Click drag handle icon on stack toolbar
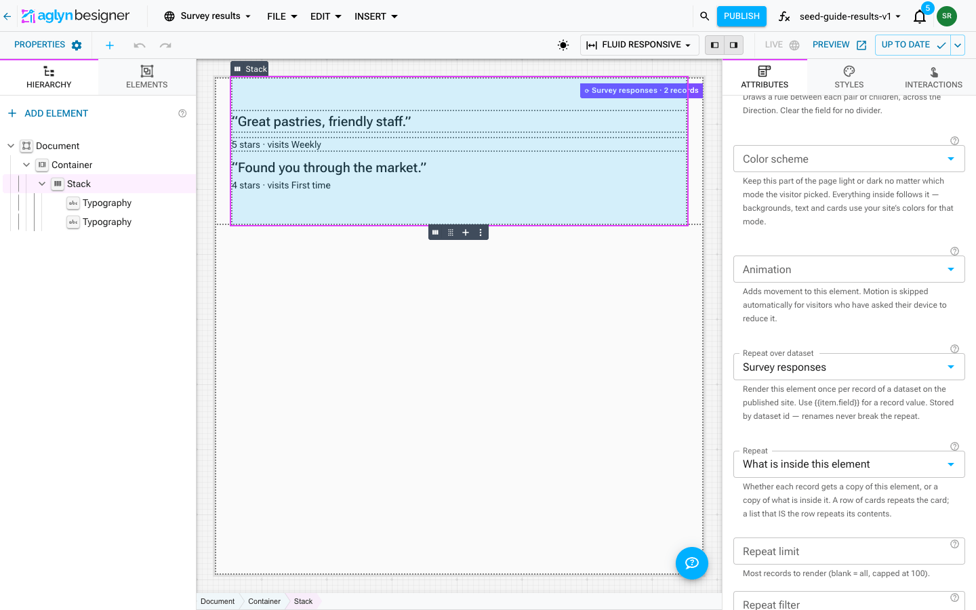The width and height of the screenshot is (976, 610). click(451, 232)
